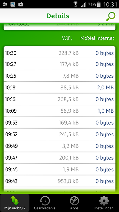
Task: Tap the battery icon in status bar
Action: pyautogui.click(x=99, y=4)
